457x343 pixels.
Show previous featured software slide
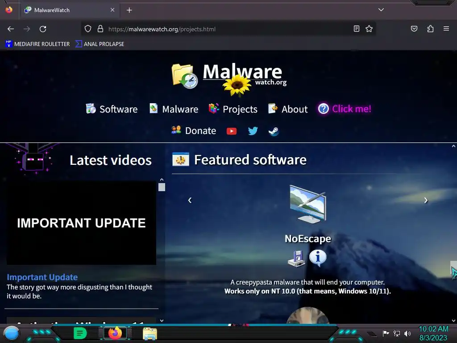click(190, 200)
